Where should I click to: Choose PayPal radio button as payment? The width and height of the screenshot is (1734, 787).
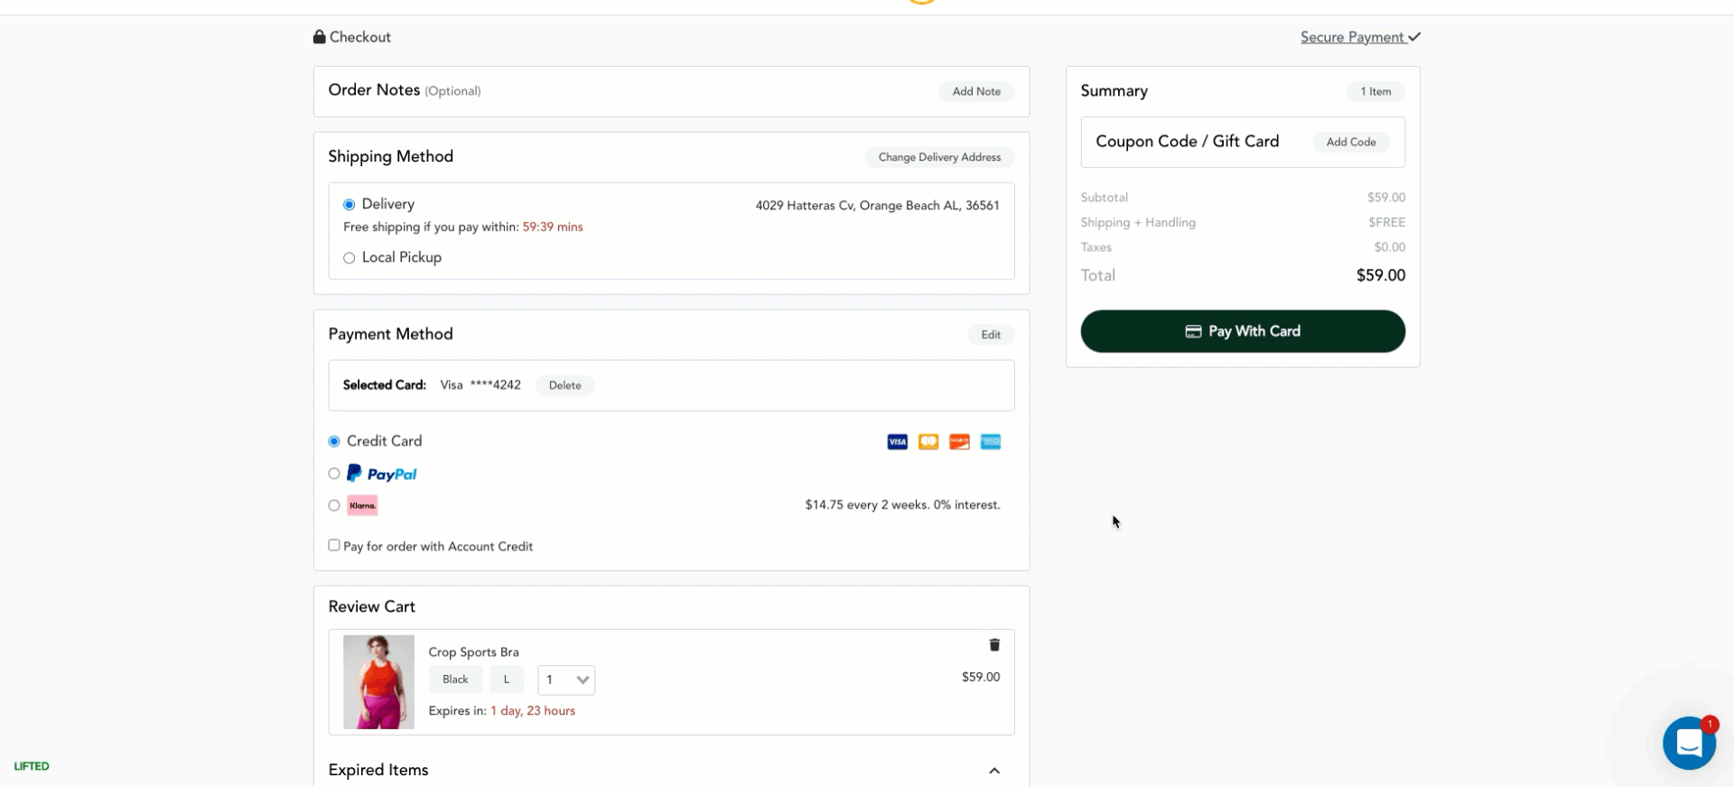pyautogui.click(x=334, y=474)
